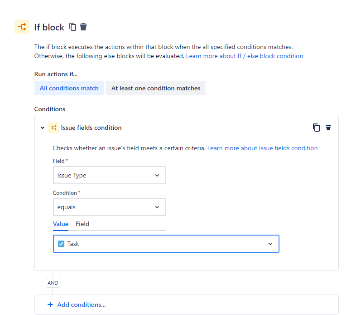Collapse the Issue fields condition section

coord(43,128)
